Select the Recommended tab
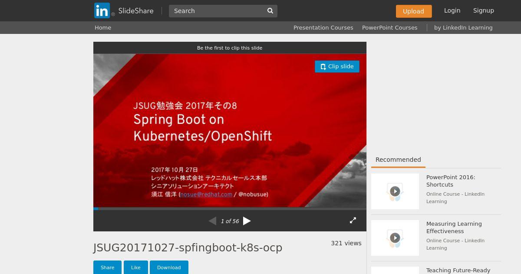The height and width of the screenshot is (274, 521). 398,160
